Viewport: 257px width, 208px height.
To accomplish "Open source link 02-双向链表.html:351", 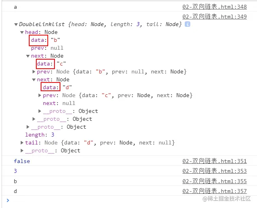I will pos(214,161).
